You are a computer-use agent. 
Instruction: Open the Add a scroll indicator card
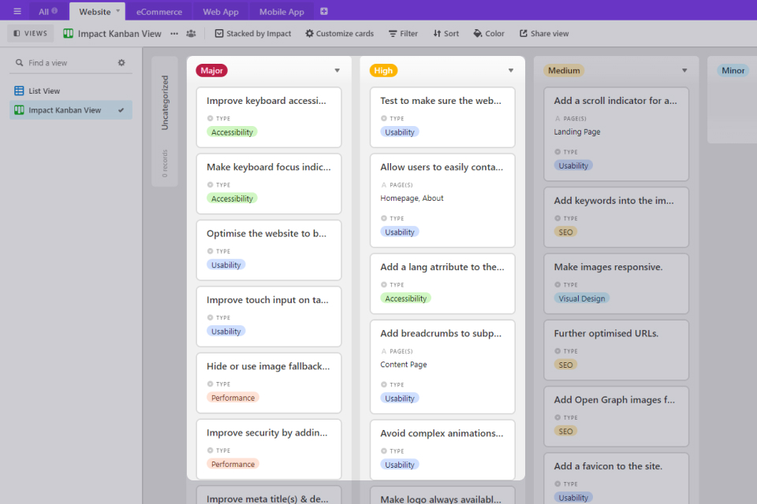tap(616, 134)
